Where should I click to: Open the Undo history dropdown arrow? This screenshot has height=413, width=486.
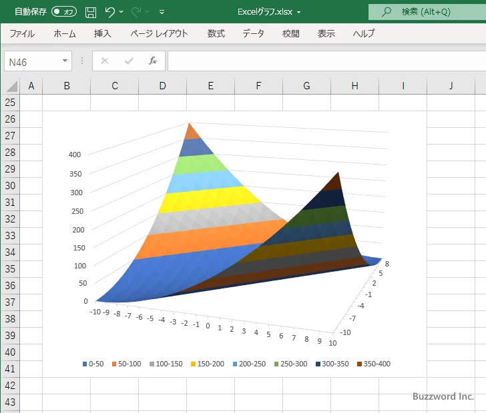click(x=121, y=12)
